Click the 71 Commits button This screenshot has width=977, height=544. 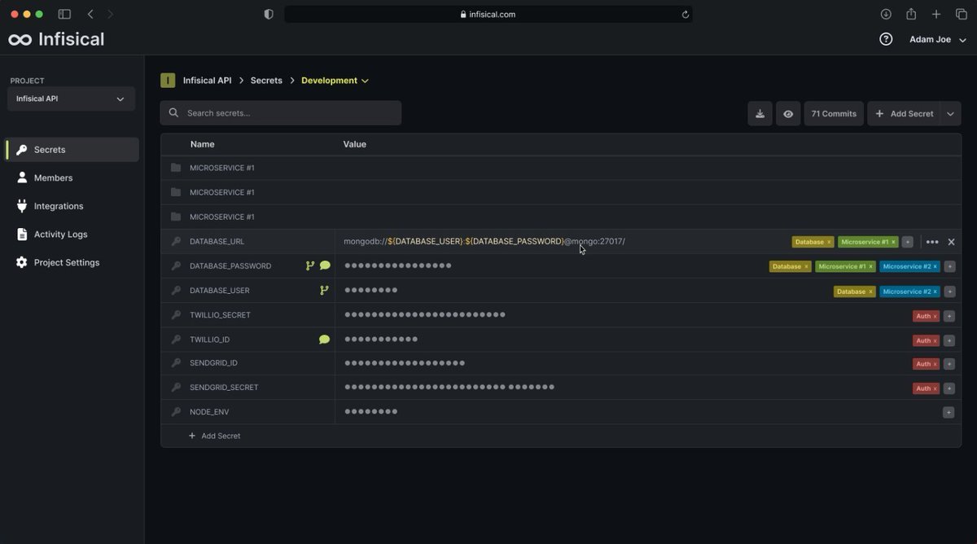click(x=834, y=114)
